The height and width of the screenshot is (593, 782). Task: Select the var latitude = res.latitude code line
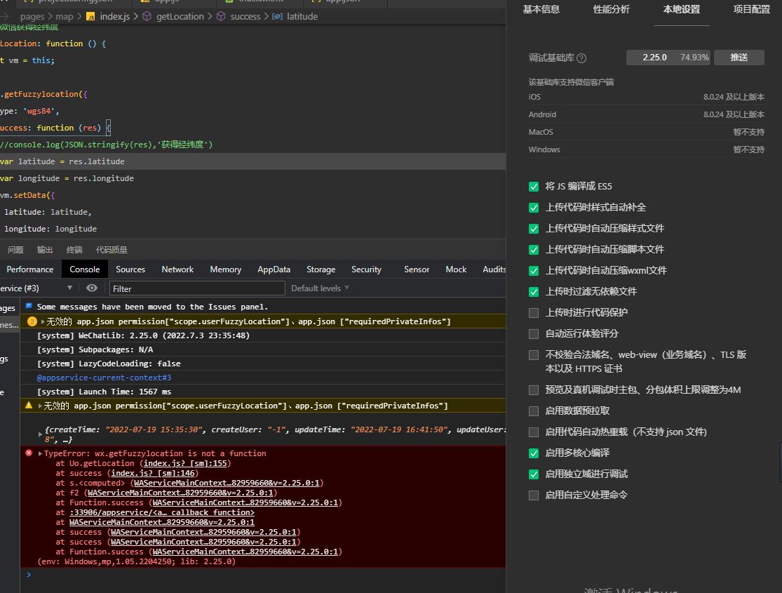(x=253, y=161)
